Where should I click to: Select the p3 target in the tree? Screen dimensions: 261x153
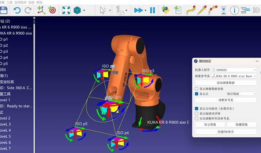[4, 51]
